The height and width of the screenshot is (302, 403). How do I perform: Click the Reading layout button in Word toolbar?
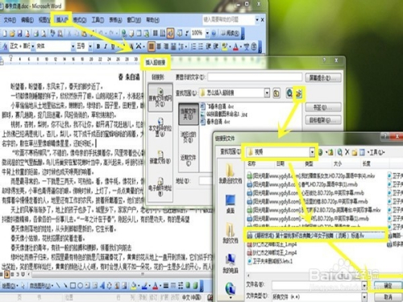[x=231, y=33]
